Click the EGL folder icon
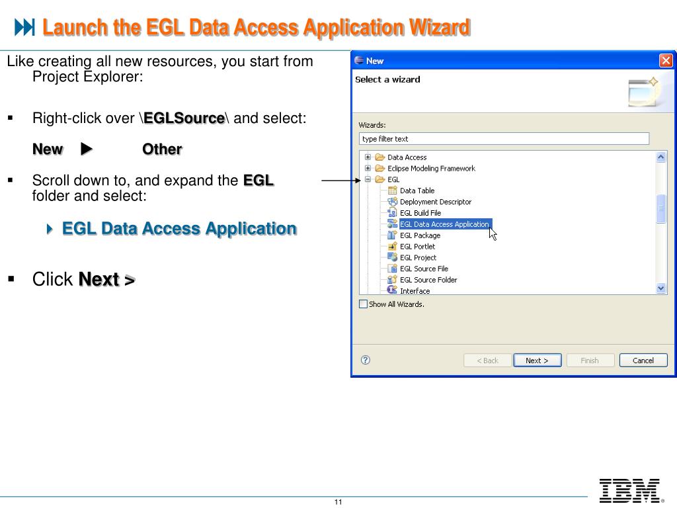The width and height of the screenshot is (677, 508). (x=380, y=179)
